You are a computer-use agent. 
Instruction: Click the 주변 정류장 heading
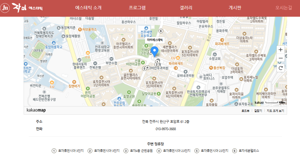click(155, 144)
